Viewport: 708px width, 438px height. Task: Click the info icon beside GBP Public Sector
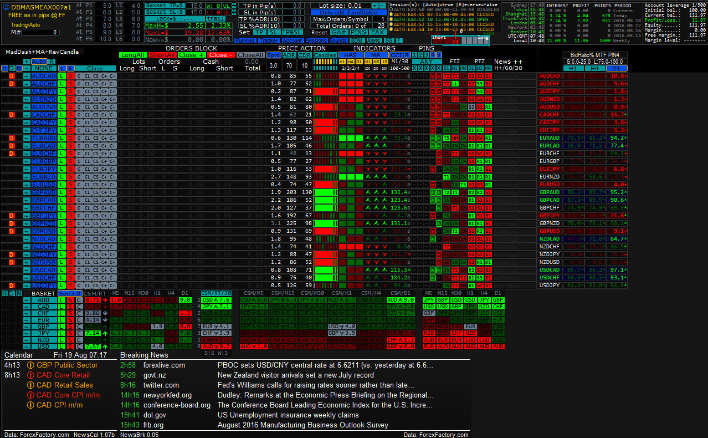(31, 365)
